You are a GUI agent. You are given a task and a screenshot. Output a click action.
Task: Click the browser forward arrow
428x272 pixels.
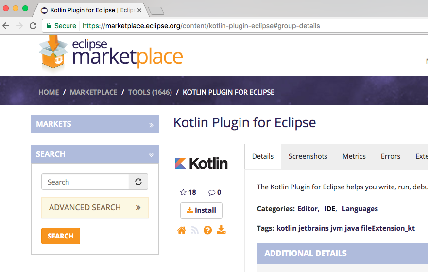tap(19, 26)
